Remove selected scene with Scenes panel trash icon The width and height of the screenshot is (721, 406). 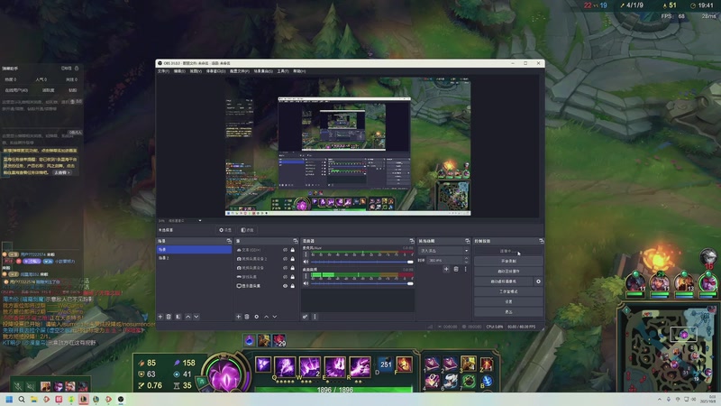(169, 317)
